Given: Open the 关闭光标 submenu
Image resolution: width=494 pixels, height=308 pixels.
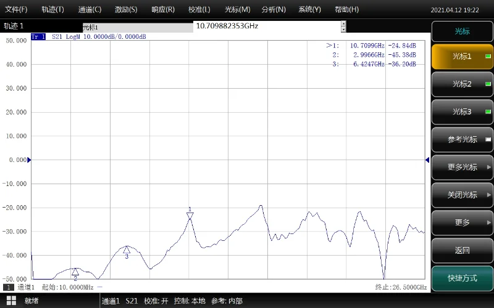Looking at the screenshot, I should click(462, 195).
